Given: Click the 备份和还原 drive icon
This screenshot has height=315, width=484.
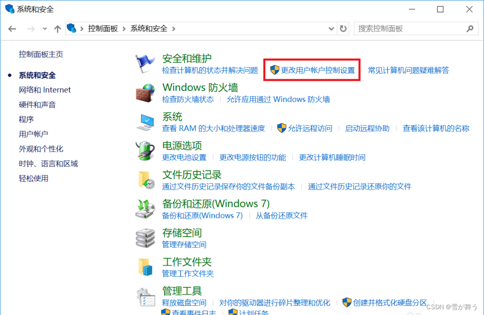Looking at the screenshot, I should pyautogui.click(x=145, y=209).
